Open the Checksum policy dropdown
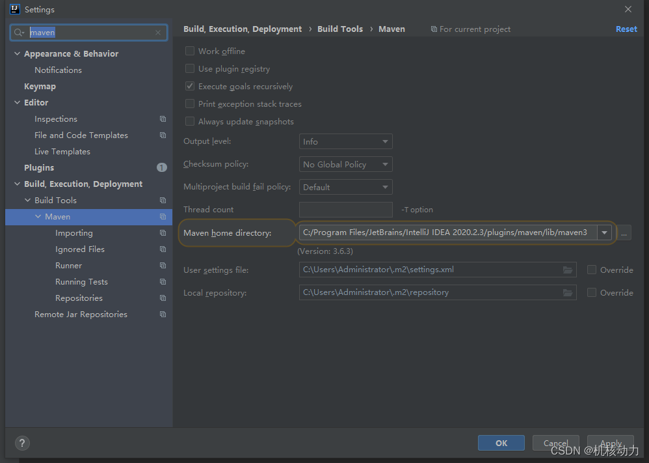 (345, 164)
